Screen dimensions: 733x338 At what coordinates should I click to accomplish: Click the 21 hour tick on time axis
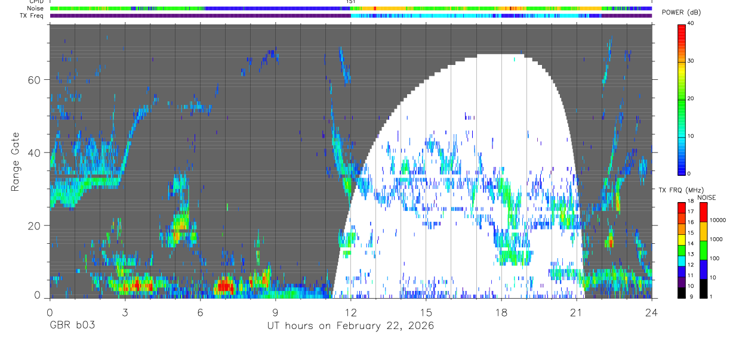577,311
